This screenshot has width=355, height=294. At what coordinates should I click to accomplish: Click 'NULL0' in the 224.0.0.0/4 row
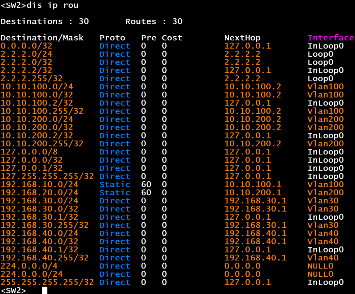pos(320,266)
